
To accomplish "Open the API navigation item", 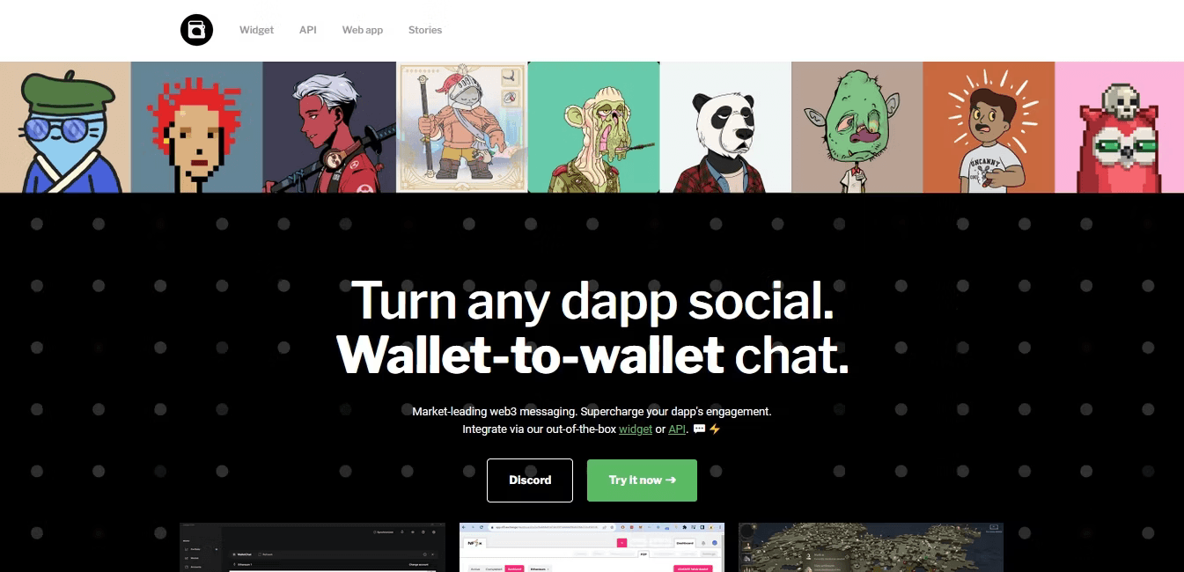I will (x=307, y=30).
